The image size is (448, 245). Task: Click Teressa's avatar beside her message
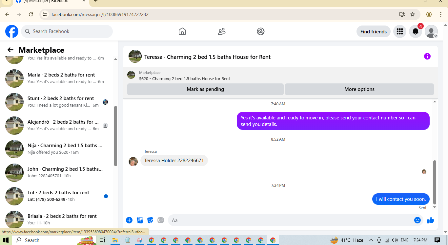click(133, 162)
